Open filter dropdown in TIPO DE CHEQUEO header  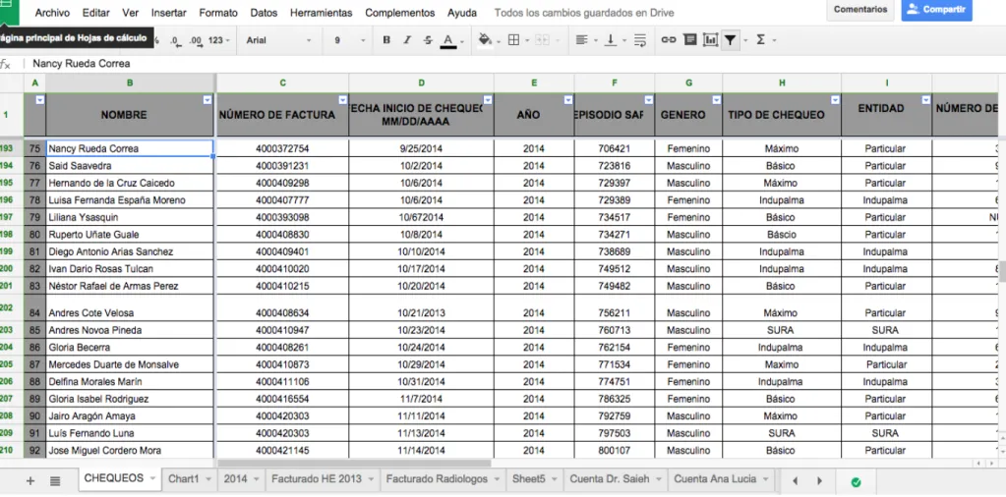point(835,99)
